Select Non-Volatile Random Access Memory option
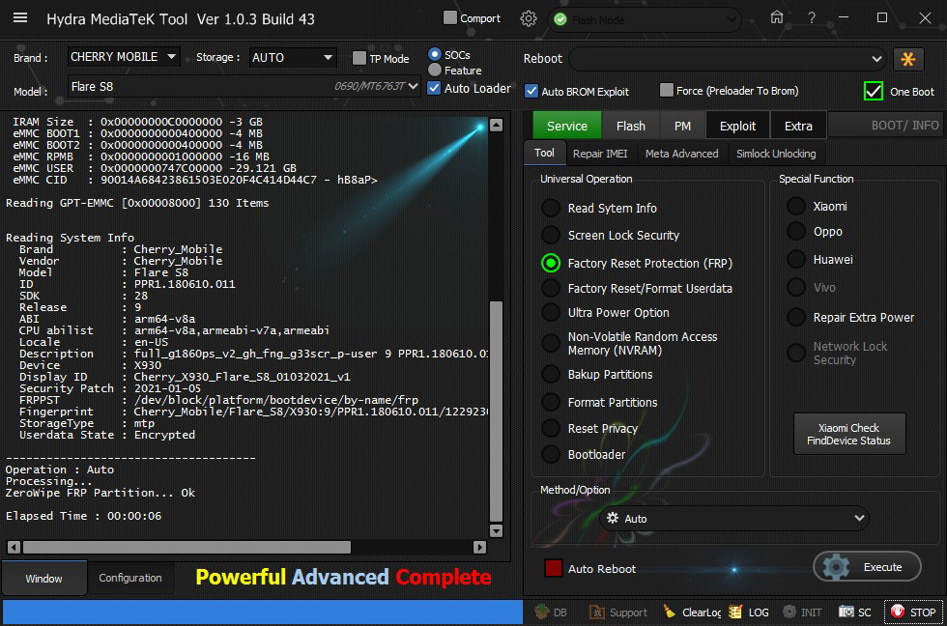 pos(551,344)
